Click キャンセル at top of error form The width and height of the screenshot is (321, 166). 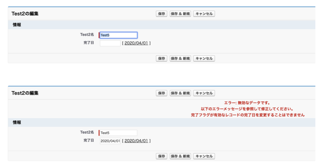click(x=204, y=93)
